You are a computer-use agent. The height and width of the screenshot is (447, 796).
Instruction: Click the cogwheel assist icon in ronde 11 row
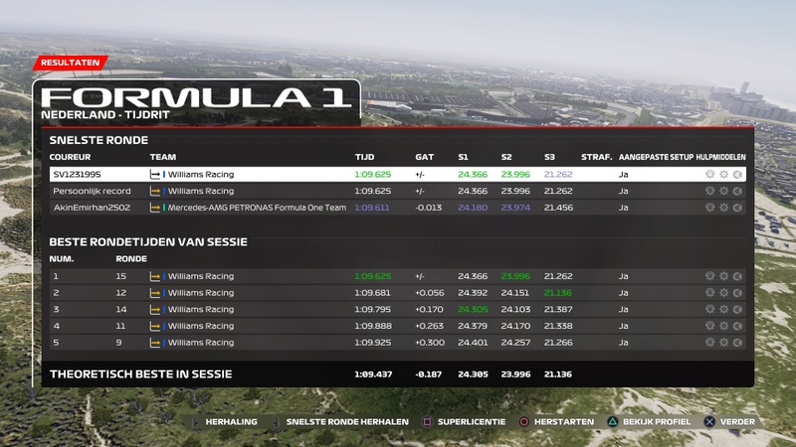724,326
